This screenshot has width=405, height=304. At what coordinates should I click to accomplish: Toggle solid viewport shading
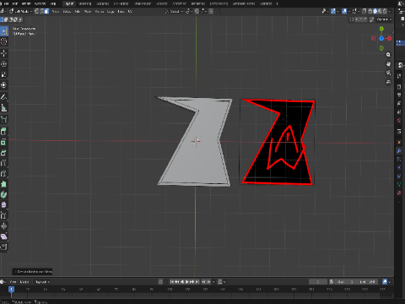[x=375, y=11]
